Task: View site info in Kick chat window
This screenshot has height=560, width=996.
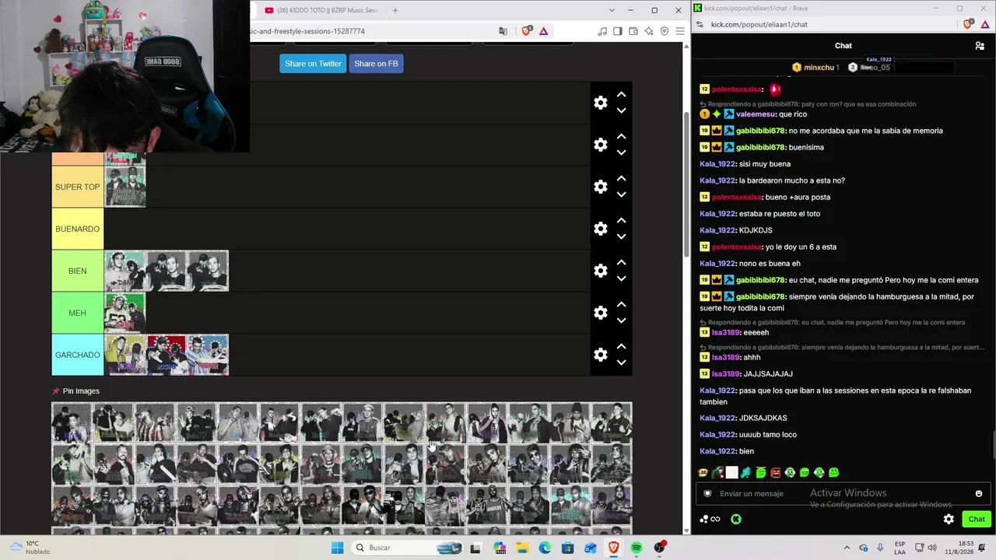Action: 700,24
